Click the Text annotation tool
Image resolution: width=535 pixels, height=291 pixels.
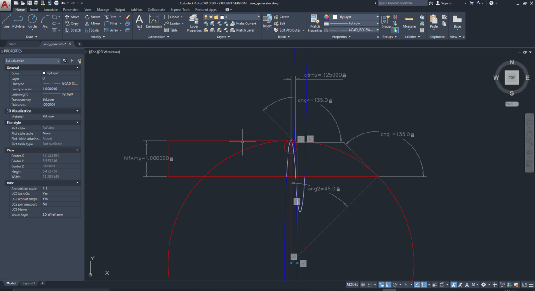tap(139, 21)
